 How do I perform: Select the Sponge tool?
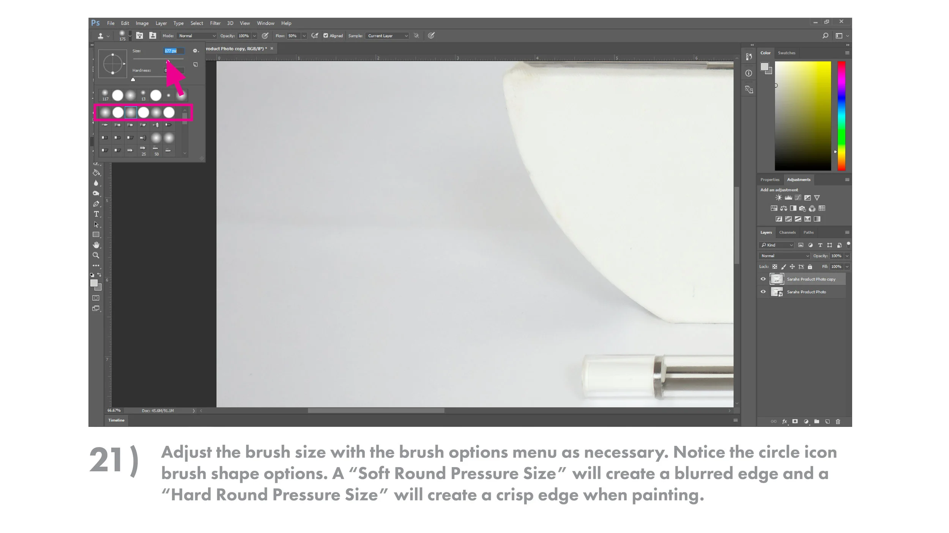96,193
